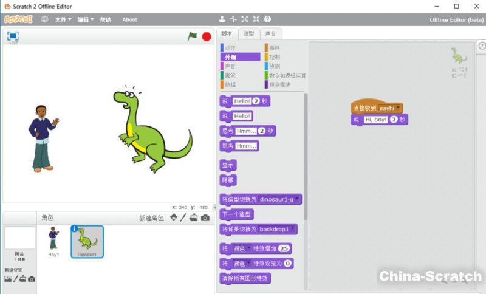Image resolution: width=486 pixels, height=294 pixels.
Task: Switch to the 造型 costumes tab
Action: 249,34
